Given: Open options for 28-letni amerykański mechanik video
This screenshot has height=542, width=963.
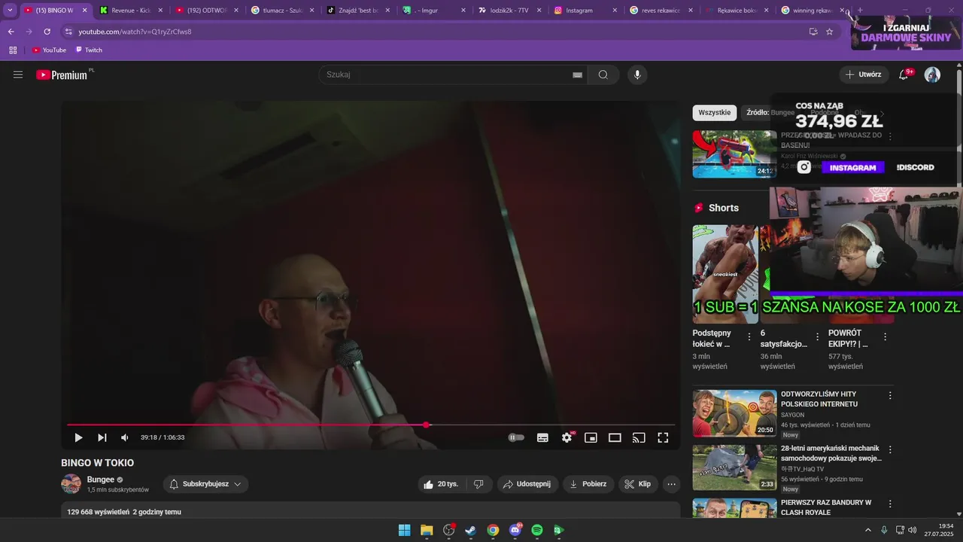Looking at the screenshot, I should [890, 449].
